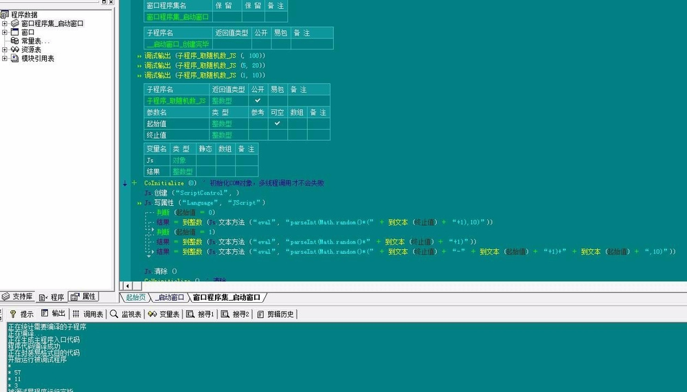Select the 窗口程序集_启动窗口 editor tab
This screenshot has width=687, height=392.
click(x=227, y=297)
